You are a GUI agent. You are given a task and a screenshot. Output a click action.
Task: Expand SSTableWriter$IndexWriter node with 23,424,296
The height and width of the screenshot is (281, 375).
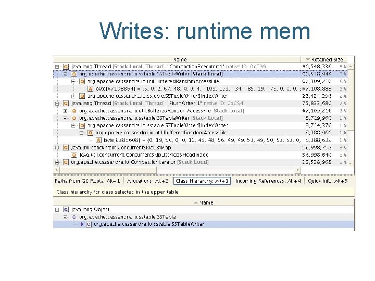[73, 97]
